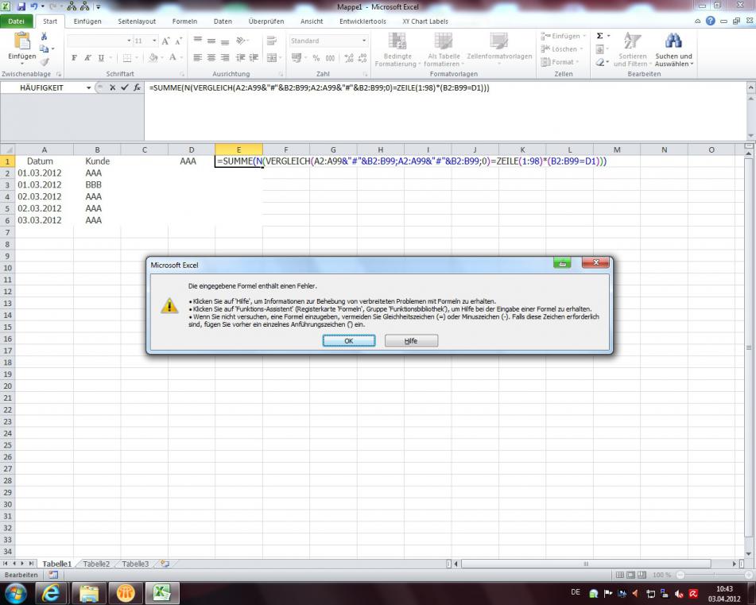
Task: Click the increase indent icon
Action: point(254,58)
